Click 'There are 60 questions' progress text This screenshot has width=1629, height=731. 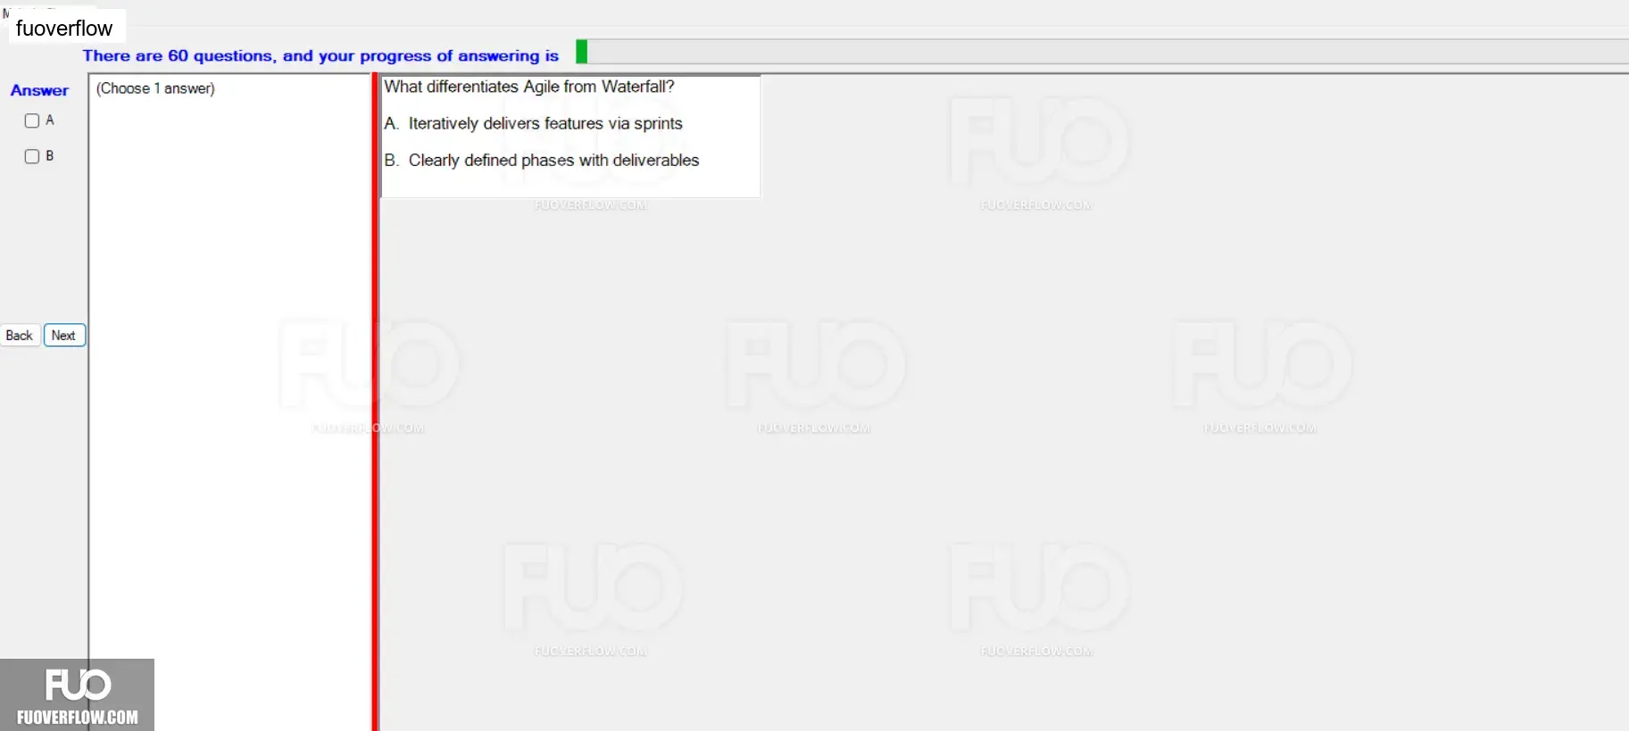[x=320, y=55]
